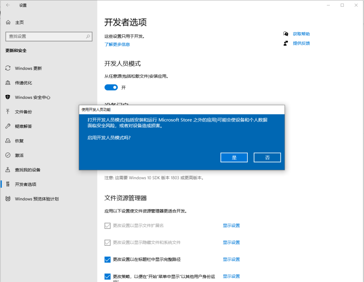Click the search magnifier icon

click(x=88, y=37)
